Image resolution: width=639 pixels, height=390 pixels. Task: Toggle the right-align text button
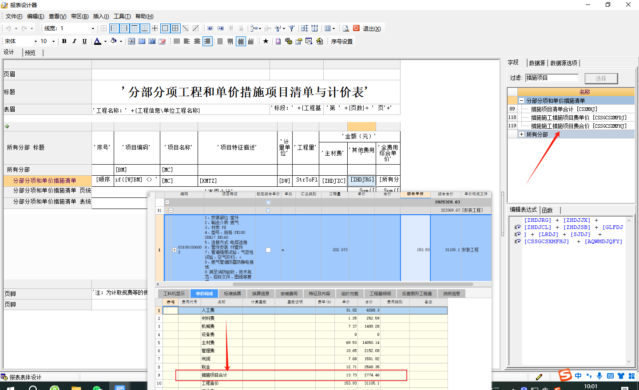click(x=207, y=41)
